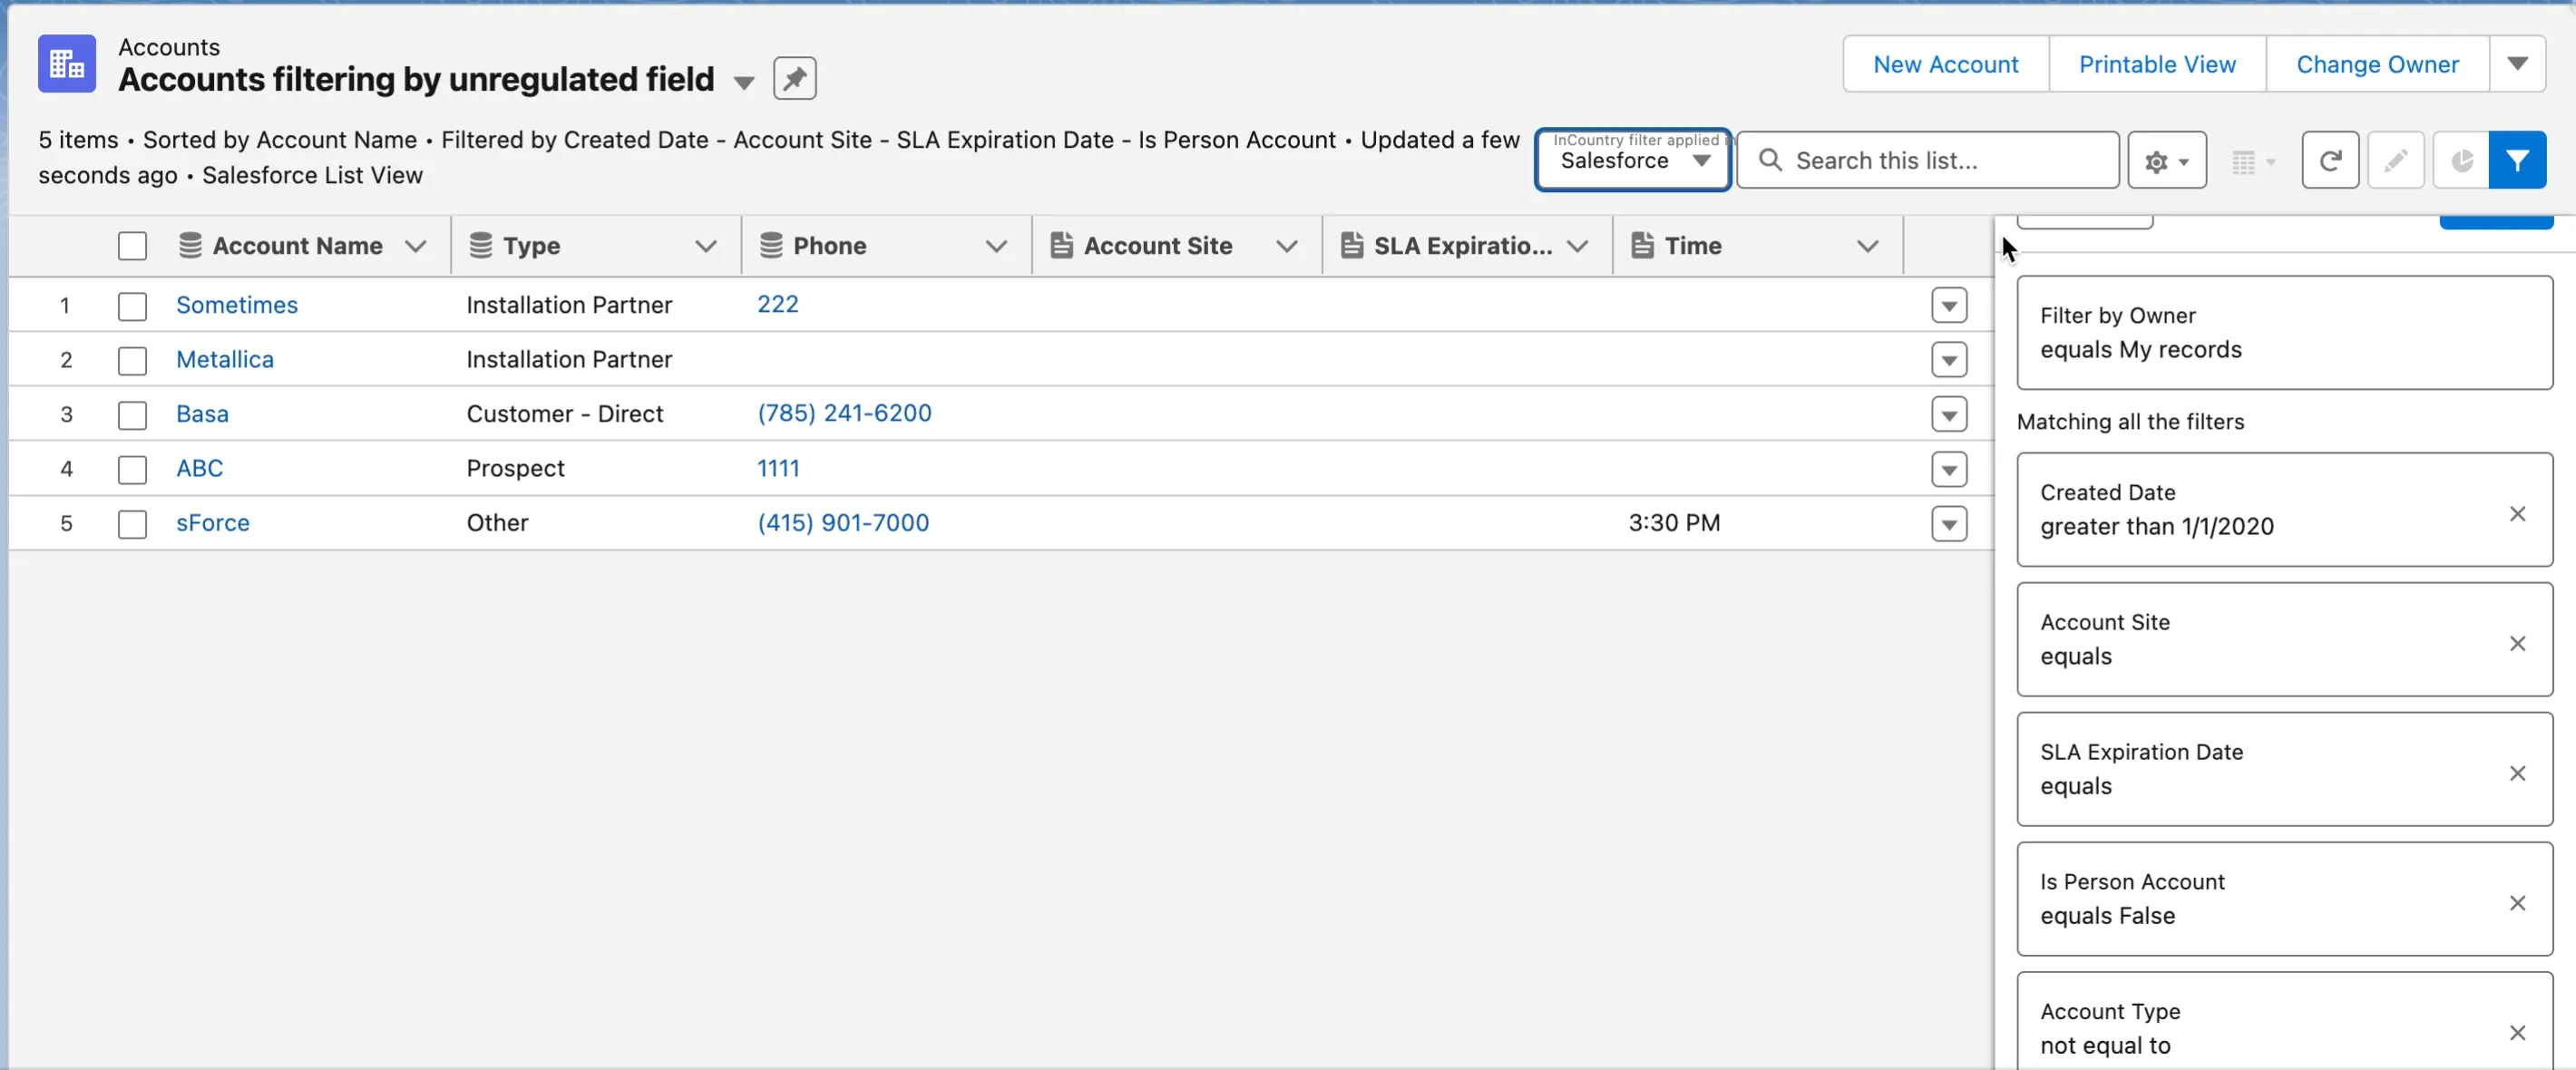Open the Type column header menu
The image size is (2576, 1070).
tap(705, 246)
